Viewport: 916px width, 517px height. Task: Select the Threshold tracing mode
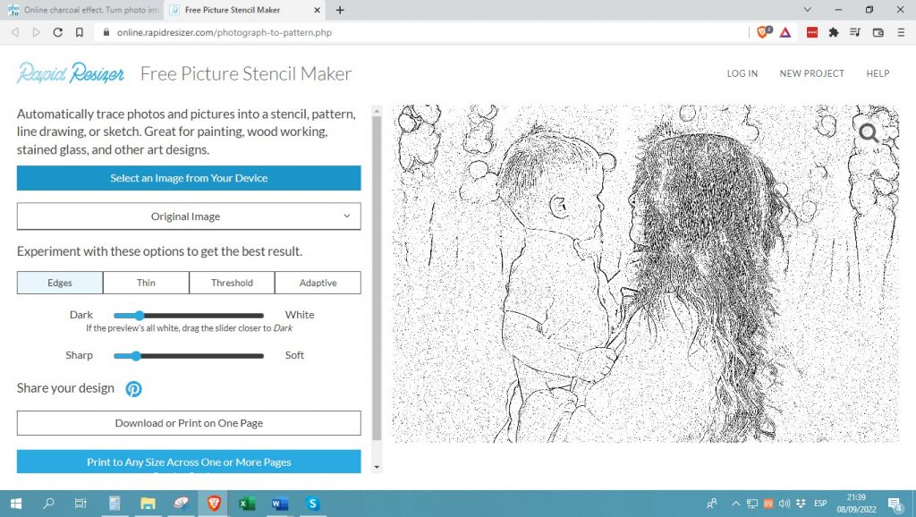[232, 283]
